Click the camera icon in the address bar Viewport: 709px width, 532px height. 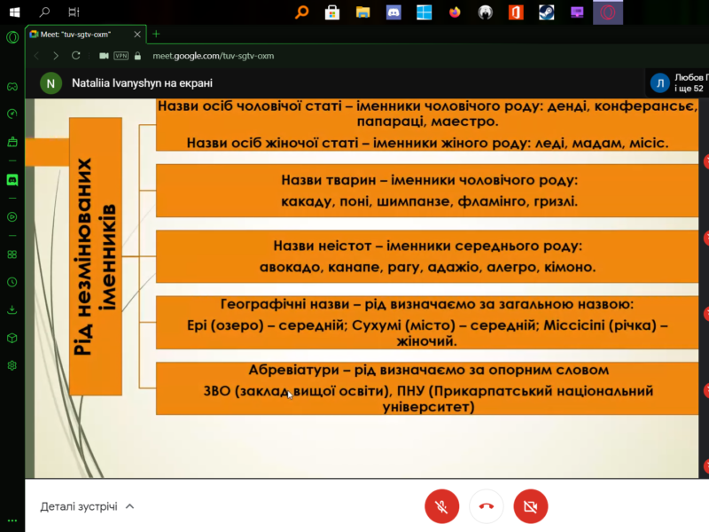pos(102,55)
